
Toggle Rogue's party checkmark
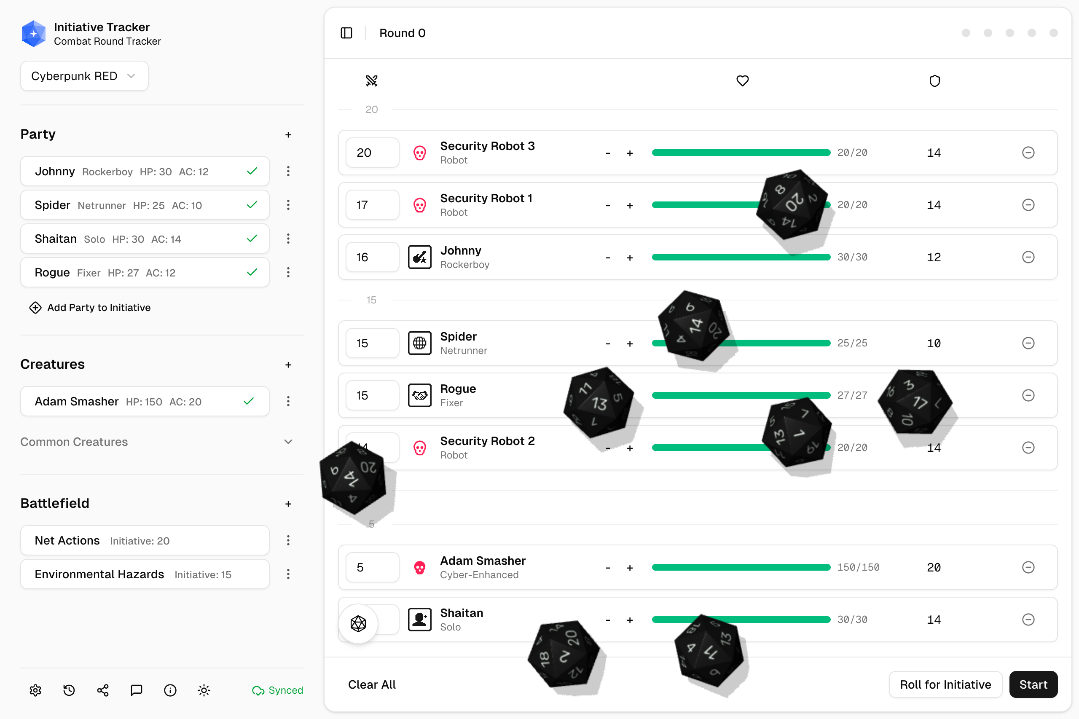252,272
